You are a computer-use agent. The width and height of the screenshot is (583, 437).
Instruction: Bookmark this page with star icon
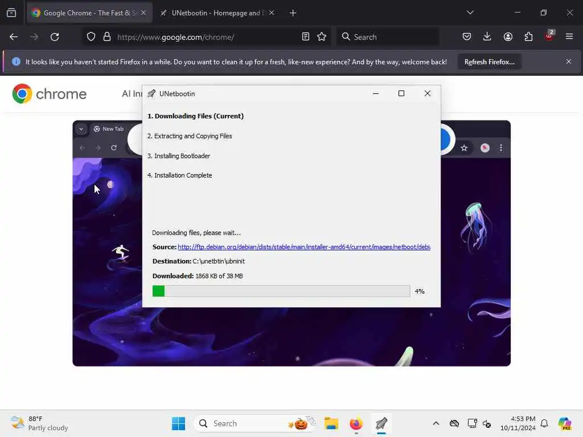(x=322, y=37)
